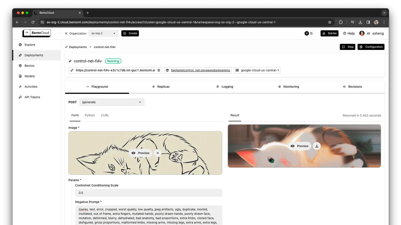Viewport: 401px width, 225px height.
Task: Preview the uploaded cat sketch image
Action: 140,153
